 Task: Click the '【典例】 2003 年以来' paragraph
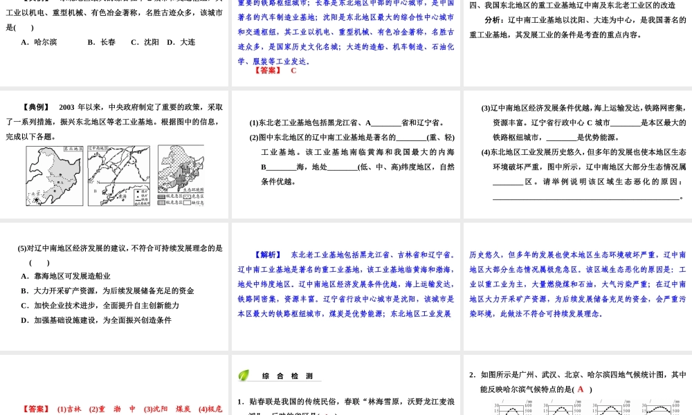tap(114, 122)
